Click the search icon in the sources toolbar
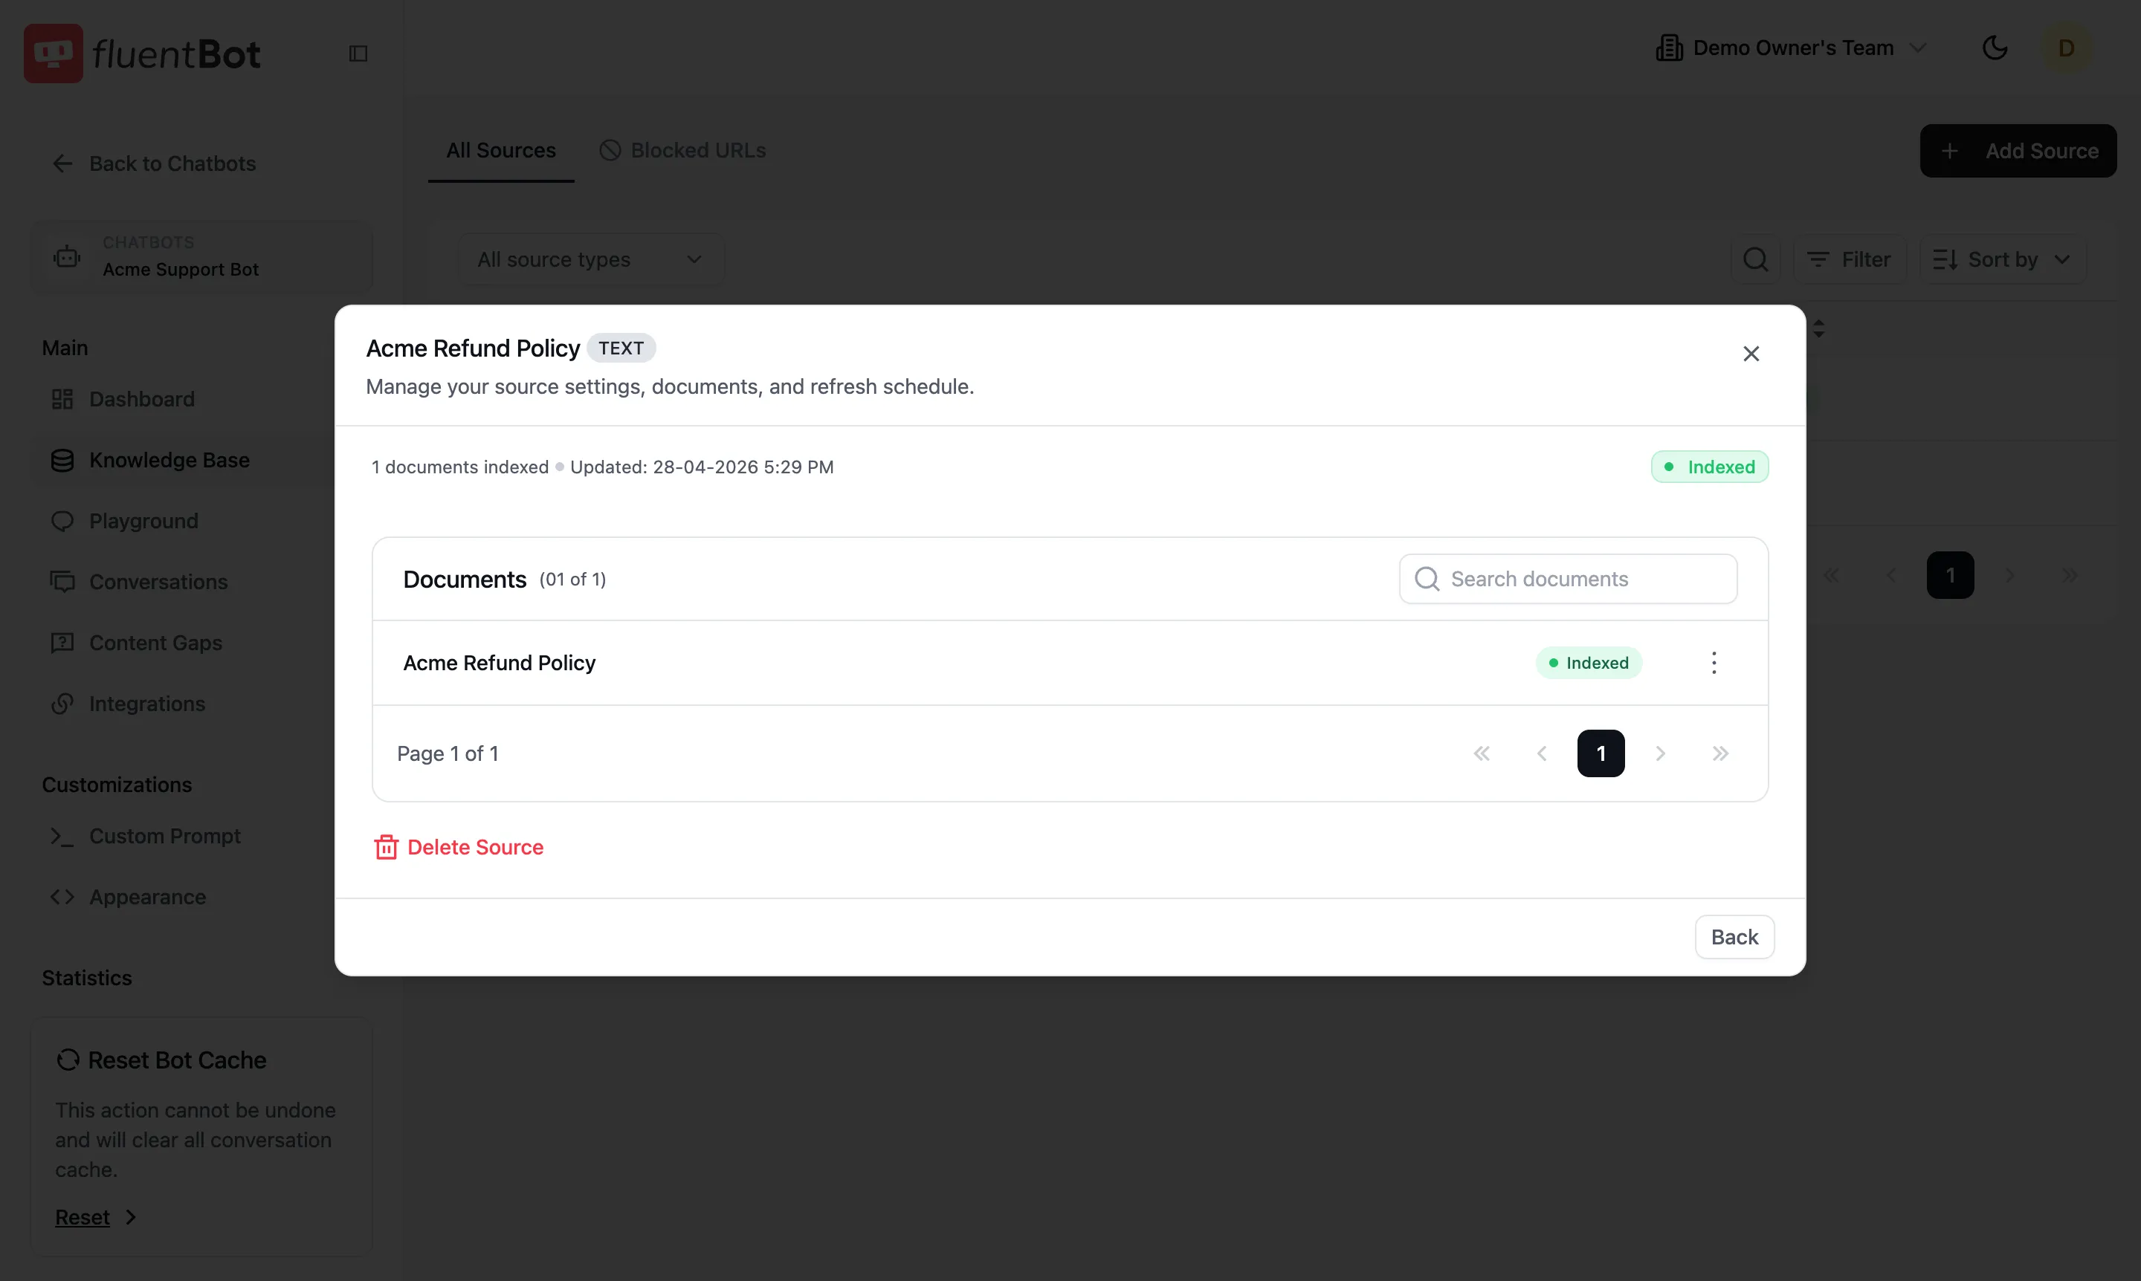Viewport: 2141px width, 1281px height. tap(1755, 259)
